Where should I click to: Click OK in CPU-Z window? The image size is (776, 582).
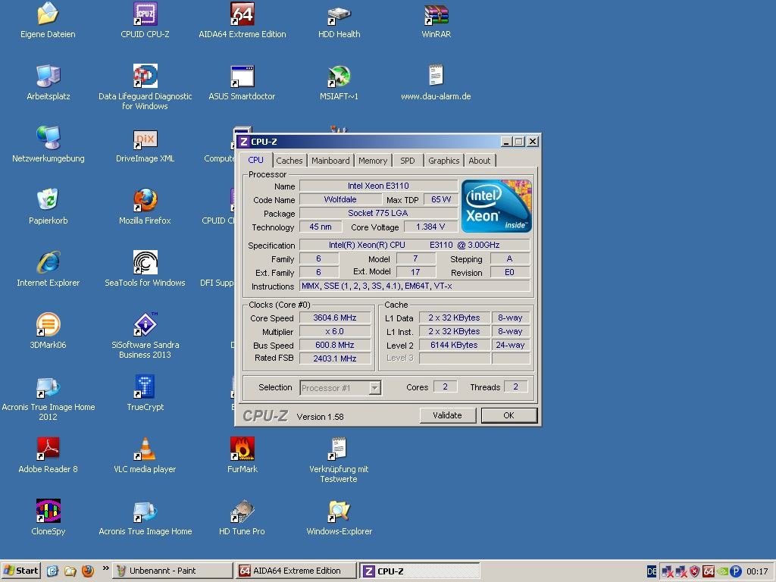508,415
